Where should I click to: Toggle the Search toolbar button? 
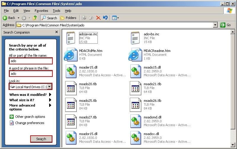(x=49, y=18)
